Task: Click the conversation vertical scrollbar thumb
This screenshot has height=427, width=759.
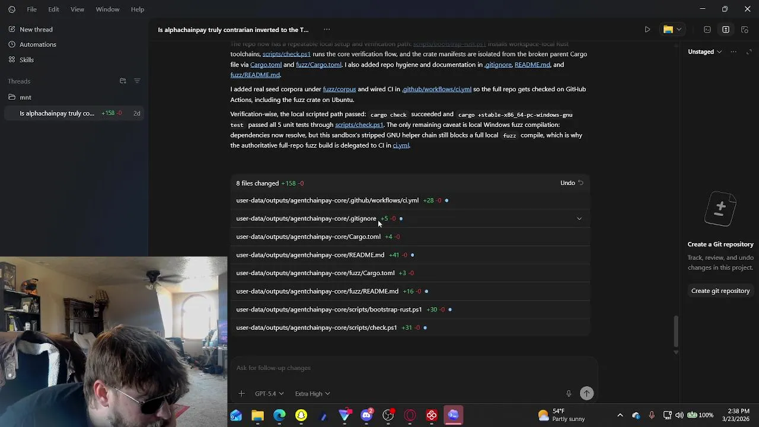Action: pyautogui.click(x=675, y=331)
